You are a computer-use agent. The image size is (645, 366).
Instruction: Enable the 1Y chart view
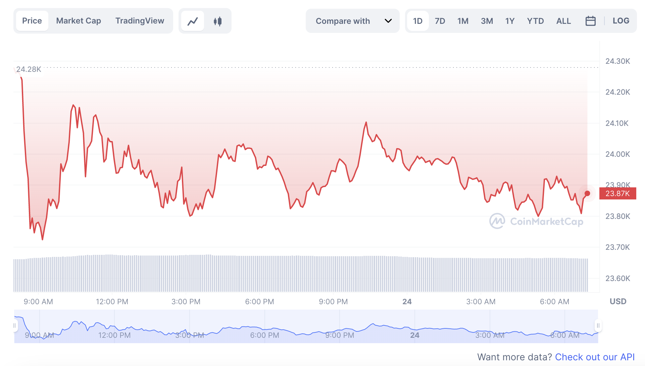point(509,21)
